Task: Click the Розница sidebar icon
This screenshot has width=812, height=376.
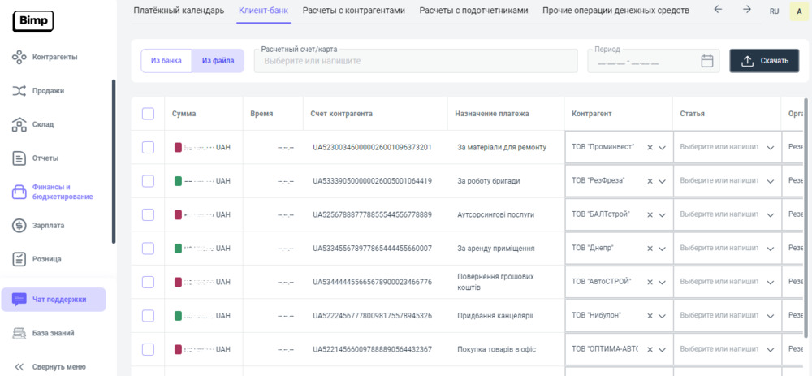Action: pyautogui.click(x=19, y=259)
